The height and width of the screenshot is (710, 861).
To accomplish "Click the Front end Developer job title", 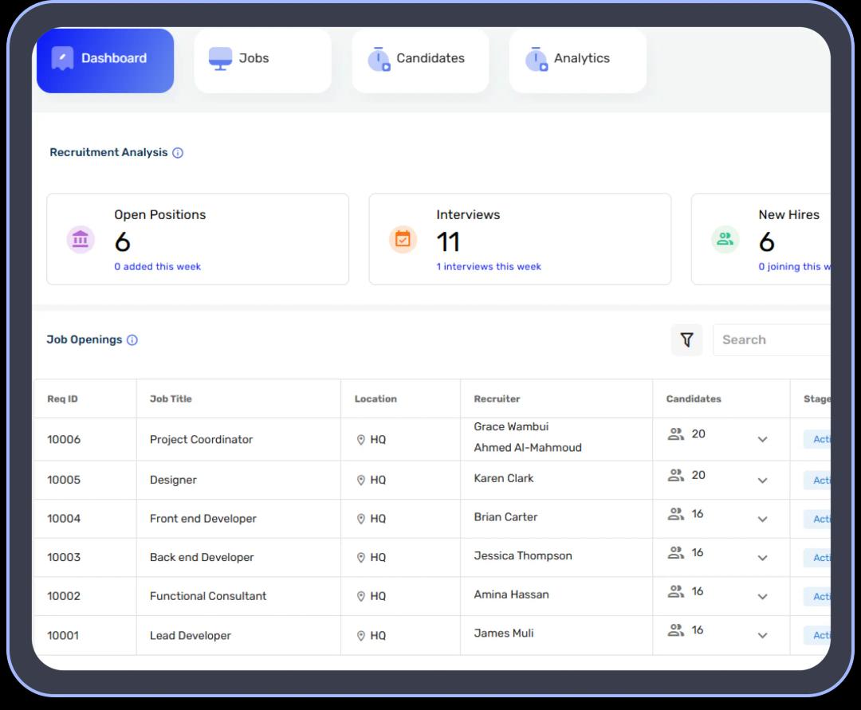I will click(203, 519).
